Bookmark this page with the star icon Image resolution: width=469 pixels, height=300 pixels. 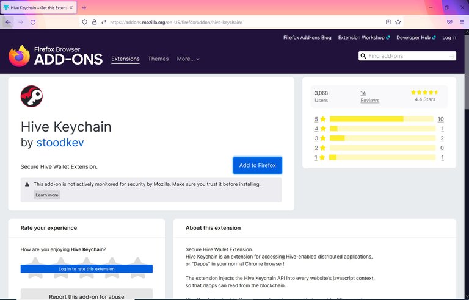398,22
